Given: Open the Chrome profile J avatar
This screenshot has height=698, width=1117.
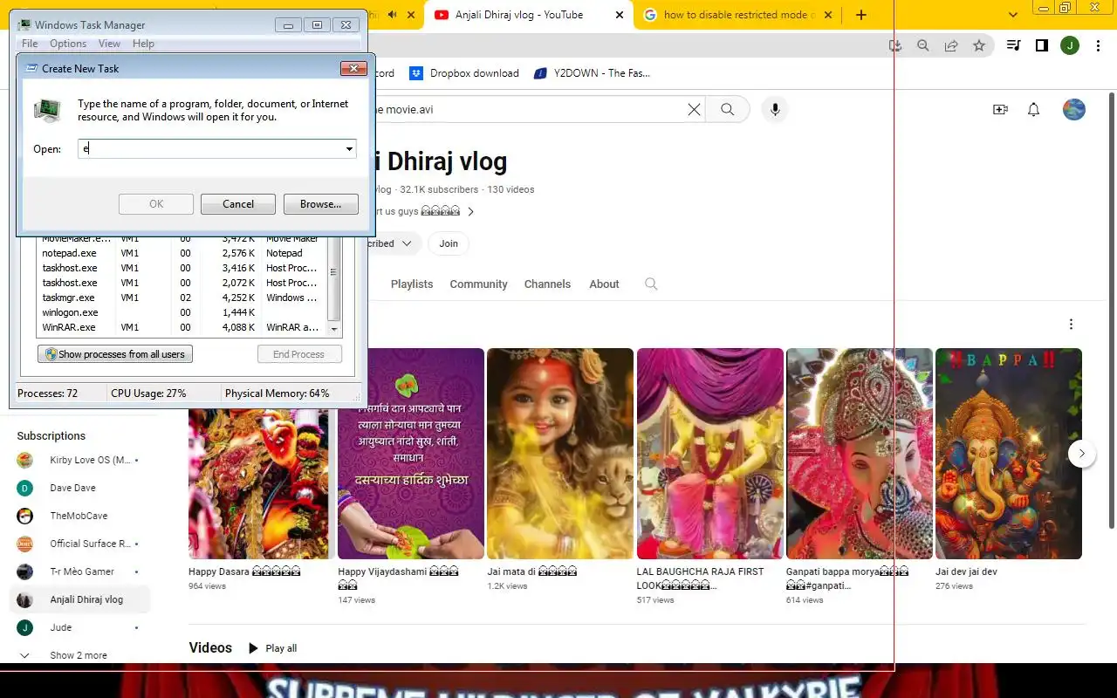Looking at the screenshot, I should click(1070, 45).
